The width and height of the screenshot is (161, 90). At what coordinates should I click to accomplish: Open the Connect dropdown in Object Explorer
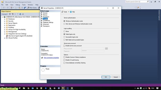5,14
